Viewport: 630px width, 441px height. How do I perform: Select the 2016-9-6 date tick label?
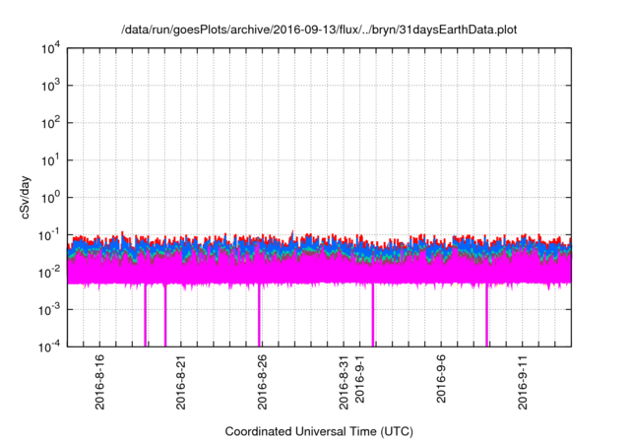(x=441, y=378)
